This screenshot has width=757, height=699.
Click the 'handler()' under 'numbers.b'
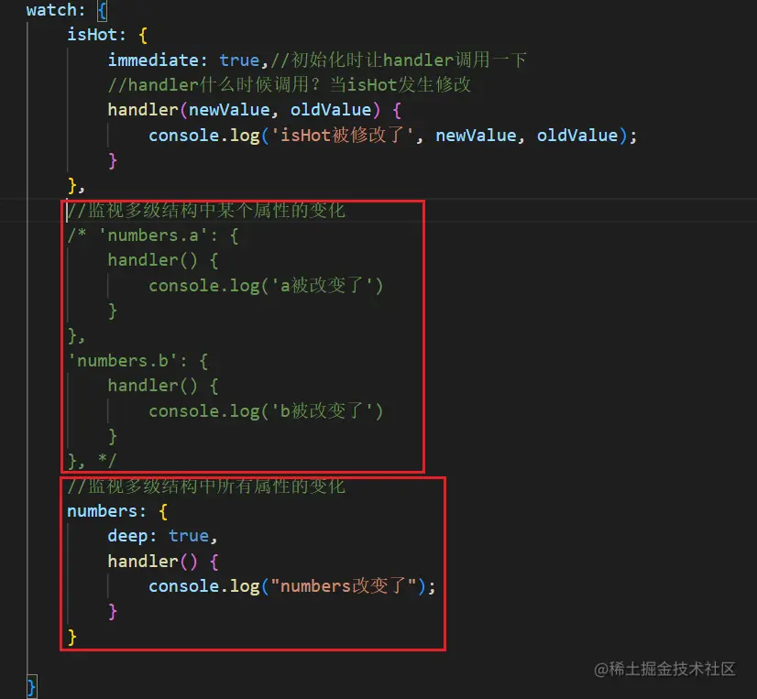click(x=152, y=386)
